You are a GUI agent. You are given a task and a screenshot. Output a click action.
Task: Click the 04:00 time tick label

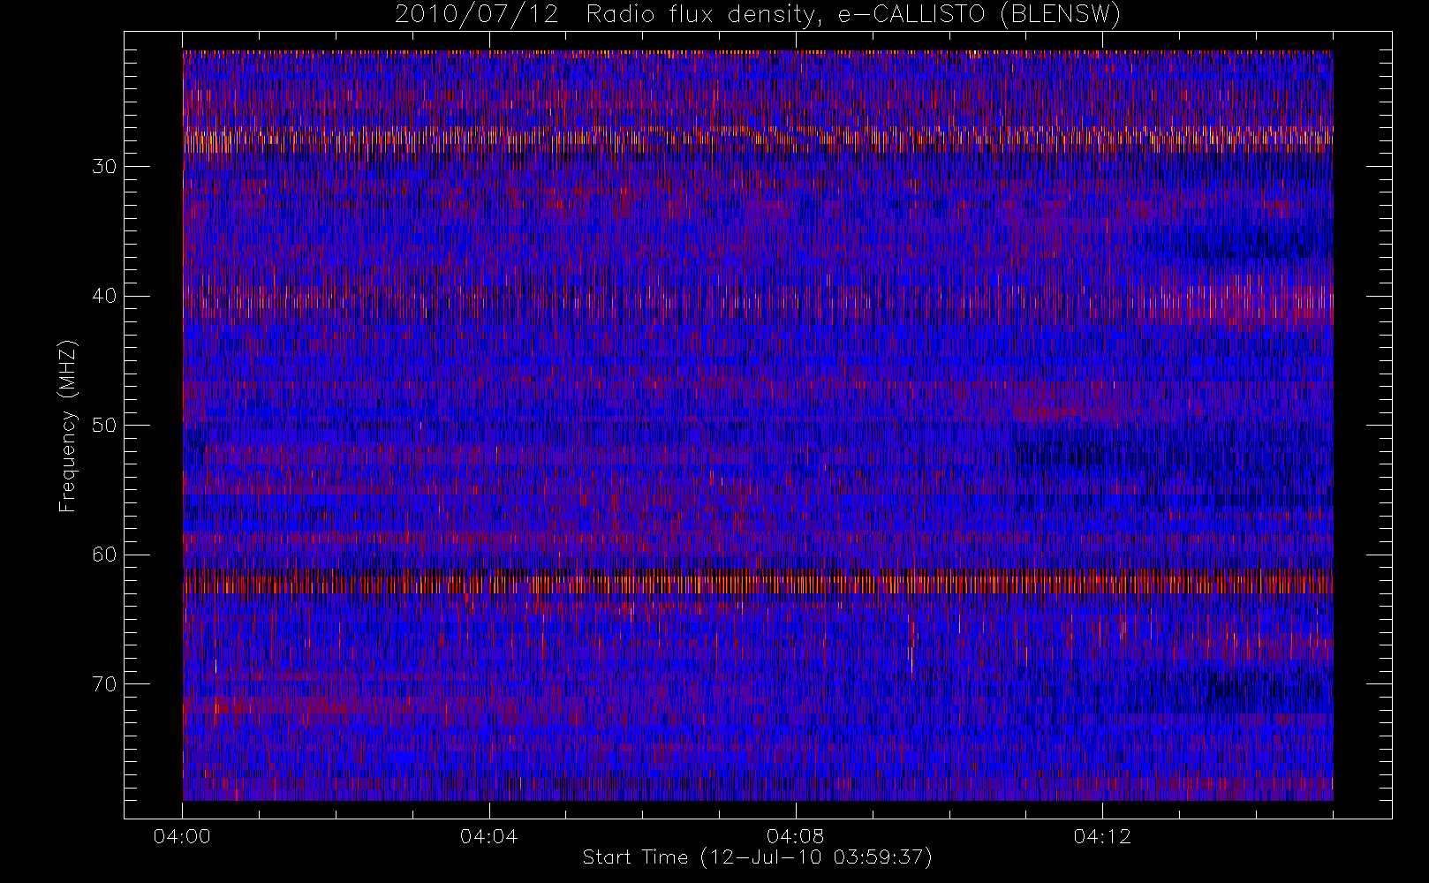pyautogui.click(x=182, y=836)
